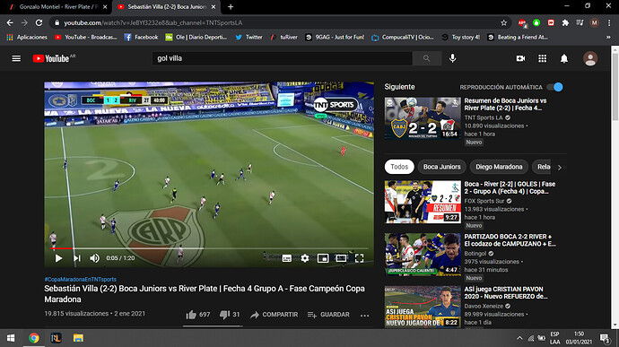Expand hidden bookmarks with double chevron
Image resolution: width=619 pixels, height=347 pixels.
pos(608,37)
